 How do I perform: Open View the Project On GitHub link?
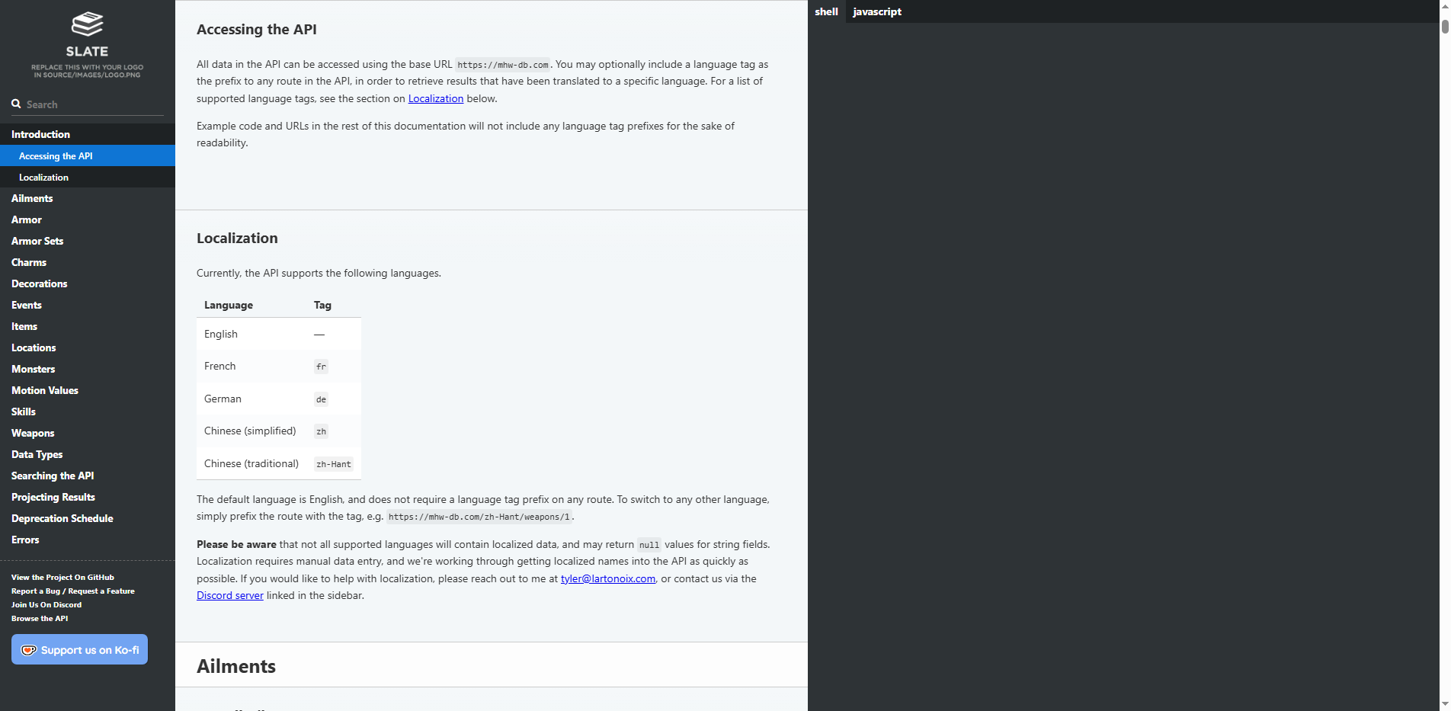[x=62, y=578]
